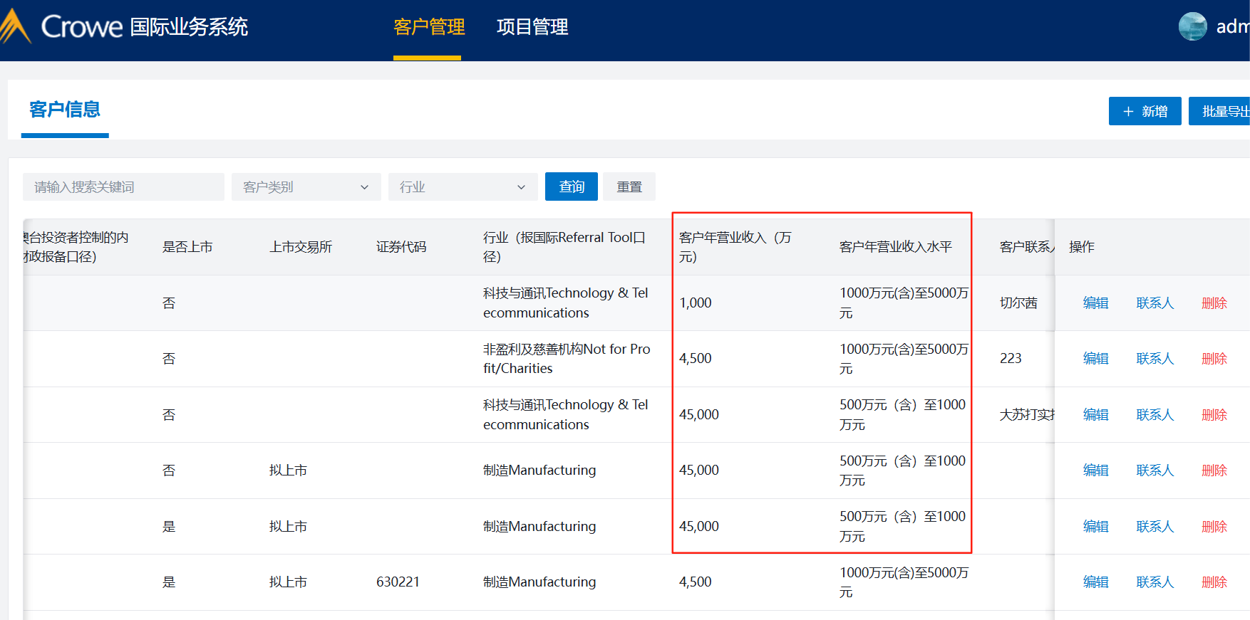Edit the customer row with contact 切尔茜
The width and height of the screenshot is (1250, 620).
tap(1095, 303)
